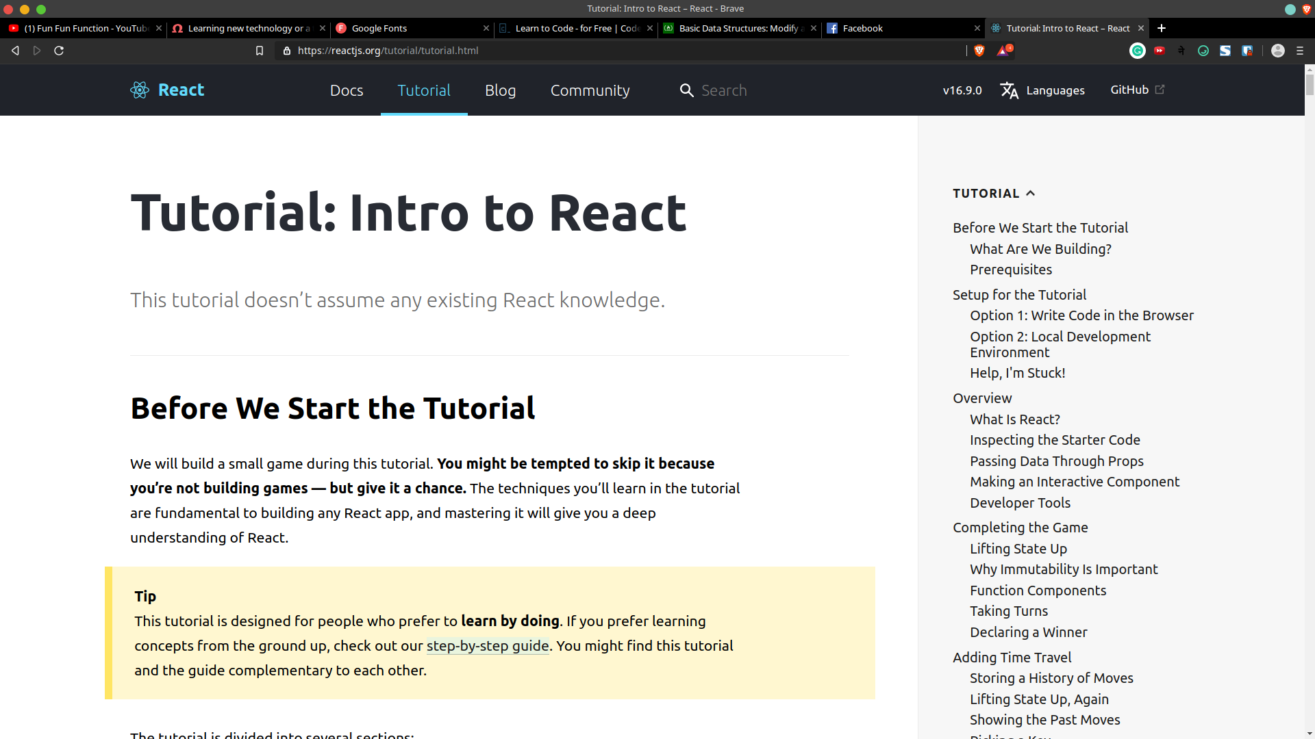Collapse the TUTORIAL sidebar section
The height and width of the screenshot is (739, 1315).
[994, 194]
